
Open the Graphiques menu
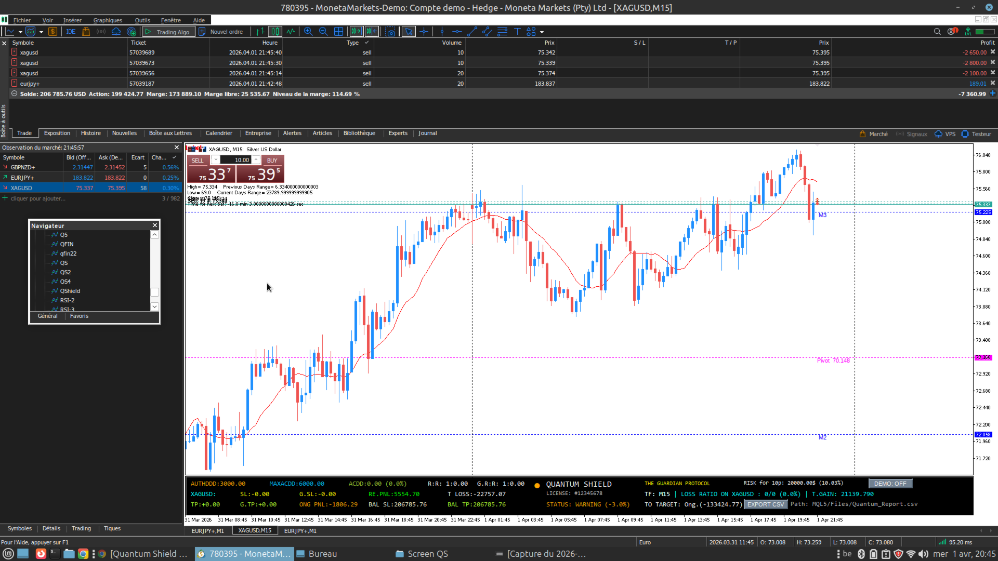(108, 20)
